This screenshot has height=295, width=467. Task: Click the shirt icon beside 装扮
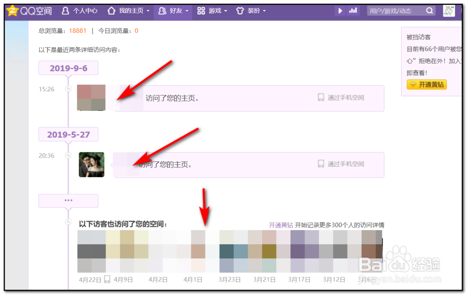[240, 11]
